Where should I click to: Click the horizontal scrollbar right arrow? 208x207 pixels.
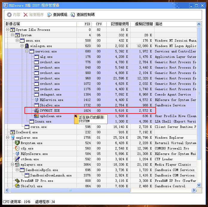[194, 190]
